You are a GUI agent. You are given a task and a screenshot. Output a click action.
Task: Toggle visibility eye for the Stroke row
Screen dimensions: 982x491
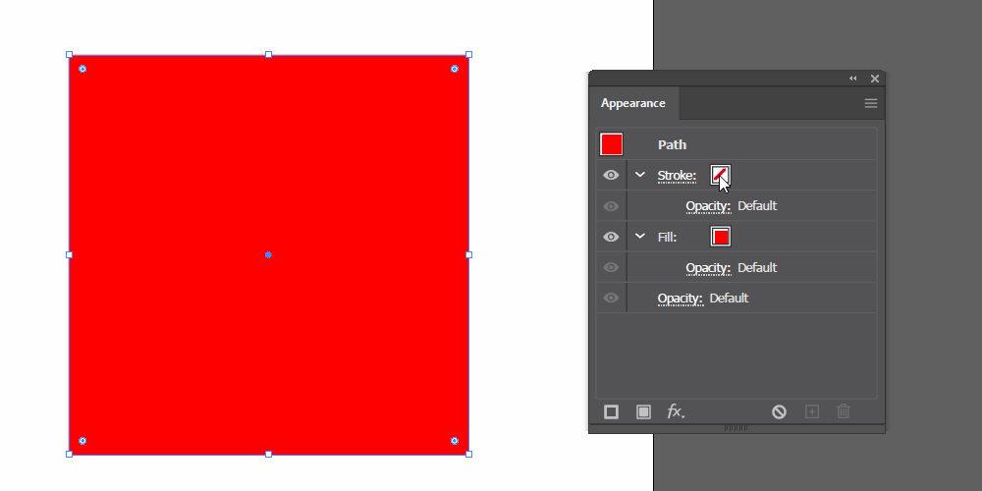[611, 175]
